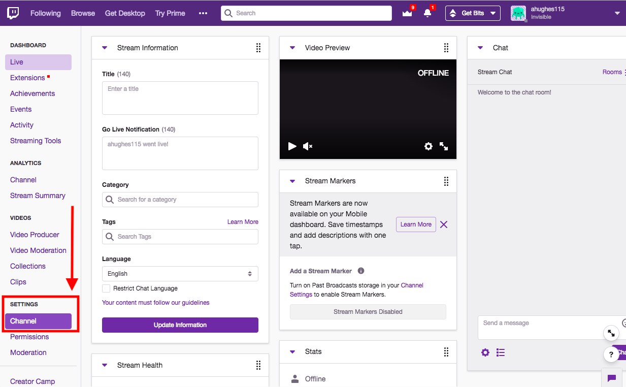The image size is (626, 387).
Task: Open Try Prime in top navigation
Action: [170, 13]
